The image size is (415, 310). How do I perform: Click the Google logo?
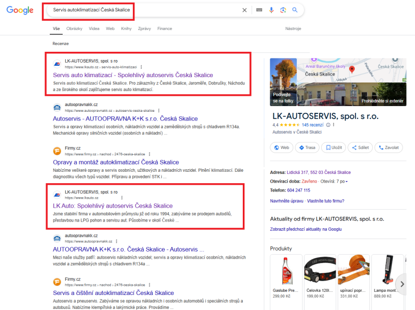[x=20, y=10]
